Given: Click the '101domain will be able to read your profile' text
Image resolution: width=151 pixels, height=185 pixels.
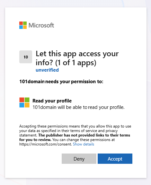Looking at the screenshot, I should pyautogui.click(x=78, y=107).
